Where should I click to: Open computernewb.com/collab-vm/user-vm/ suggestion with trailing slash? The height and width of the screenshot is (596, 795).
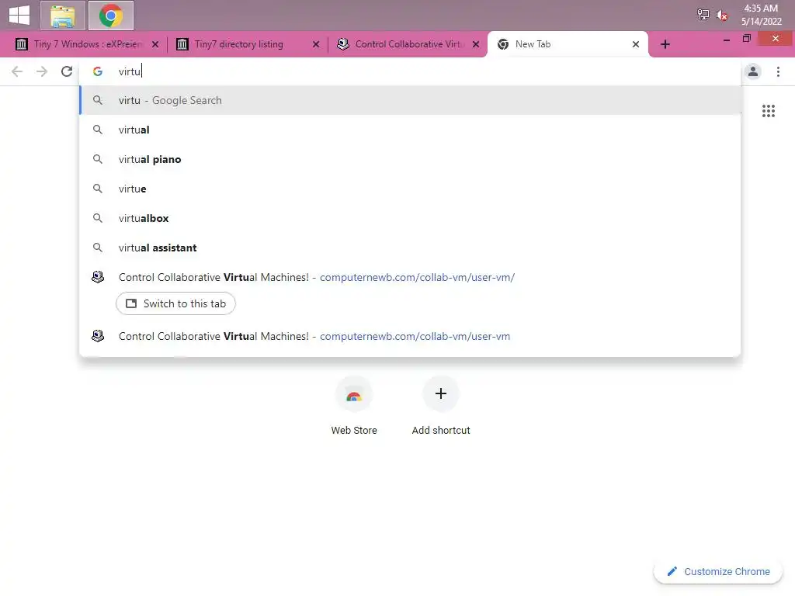pyautogui.click(x=410, y=277)
